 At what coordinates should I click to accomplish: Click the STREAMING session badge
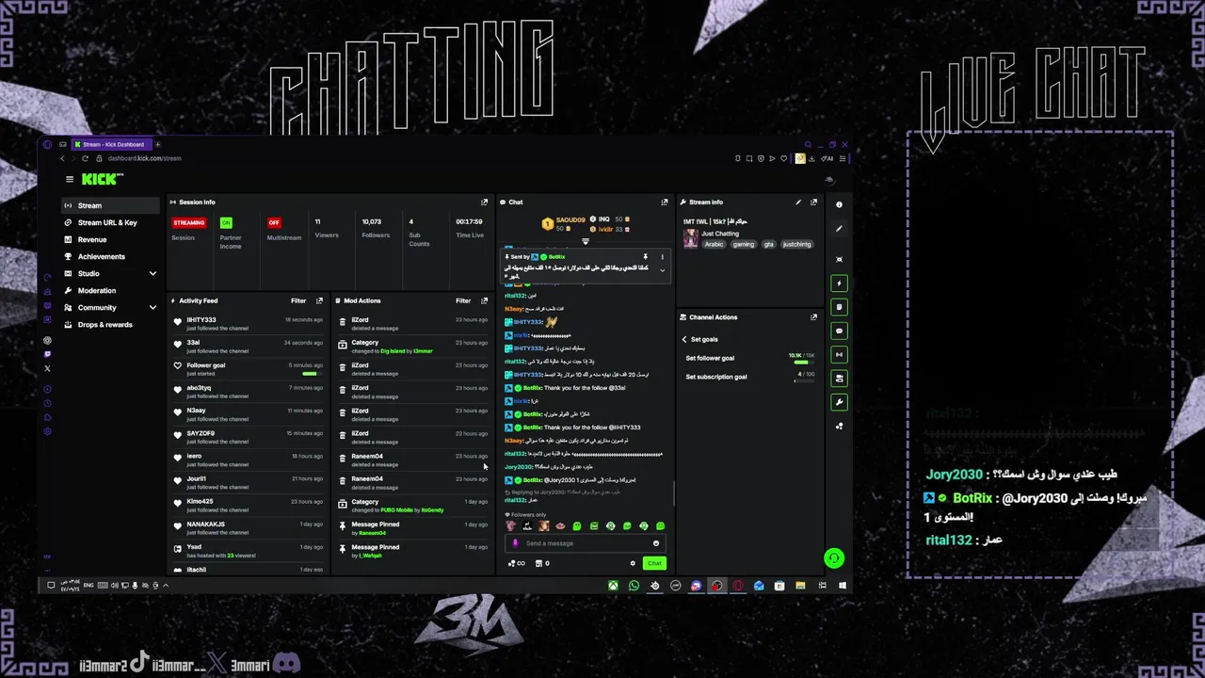pyautogui.click(x=188, y=223)
